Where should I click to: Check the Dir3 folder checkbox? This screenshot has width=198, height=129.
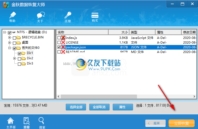[x=19, y=64]
